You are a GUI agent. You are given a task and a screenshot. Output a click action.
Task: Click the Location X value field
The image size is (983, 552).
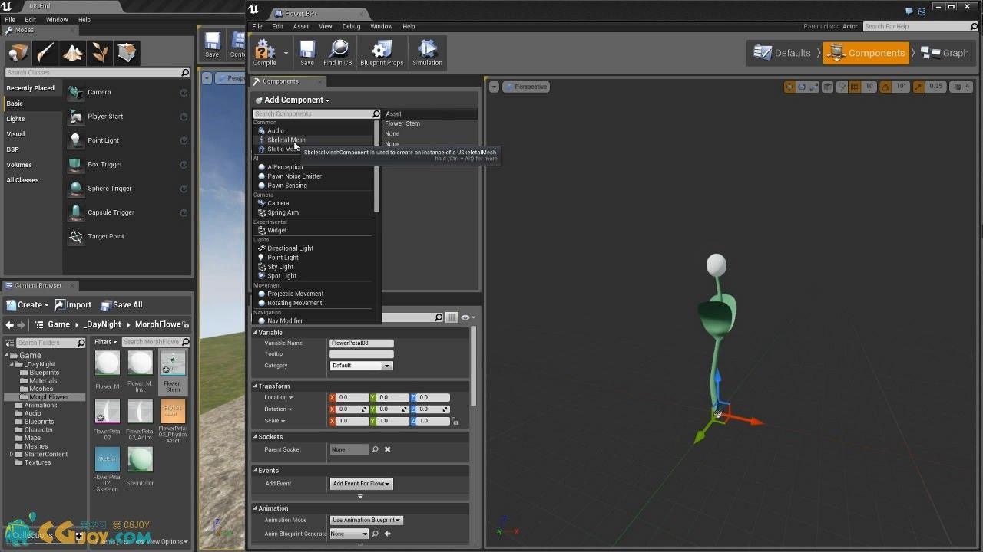click(351, 397)
